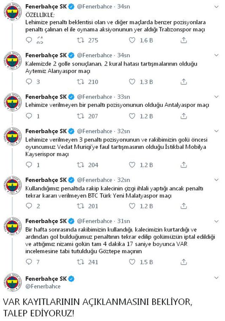Share the Aytemiz Alanyaspor maçı tweet
225x321 pixels.
[184, 82]
